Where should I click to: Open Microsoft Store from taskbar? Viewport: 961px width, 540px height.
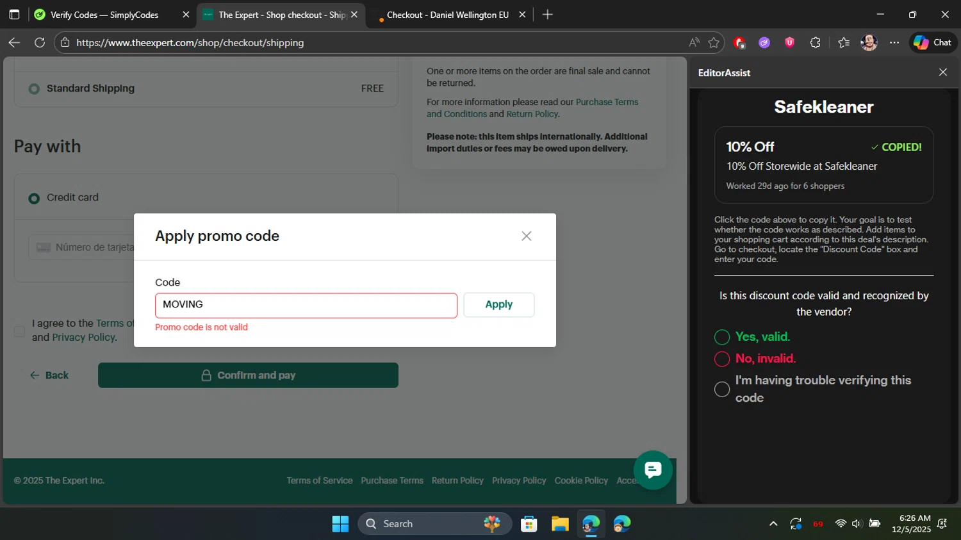pyautogui.click(x=529, y=524)
